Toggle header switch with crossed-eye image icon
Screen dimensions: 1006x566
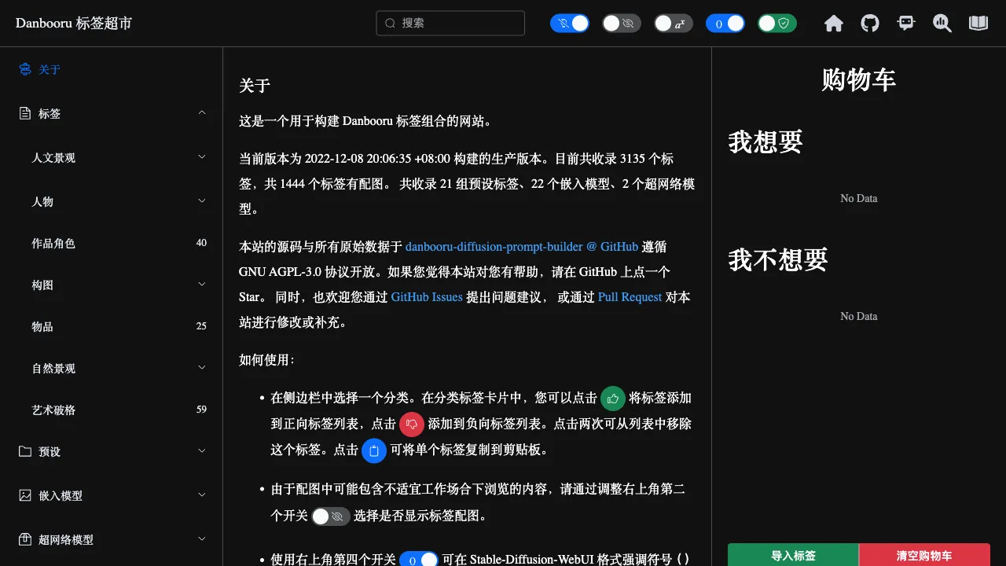tap(622, 24)
